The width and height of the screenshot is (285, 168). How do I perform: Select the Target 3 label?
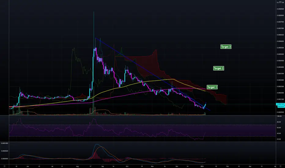(226, 47)
